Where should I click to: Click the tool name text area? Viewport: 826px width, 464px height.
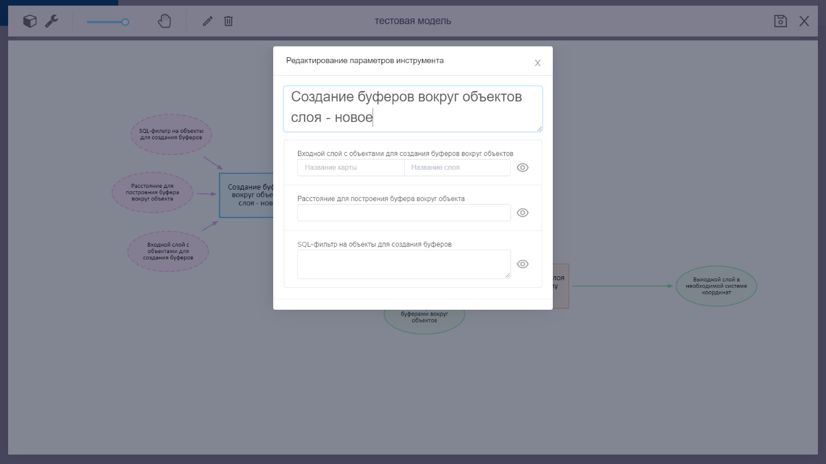[412, 108]
